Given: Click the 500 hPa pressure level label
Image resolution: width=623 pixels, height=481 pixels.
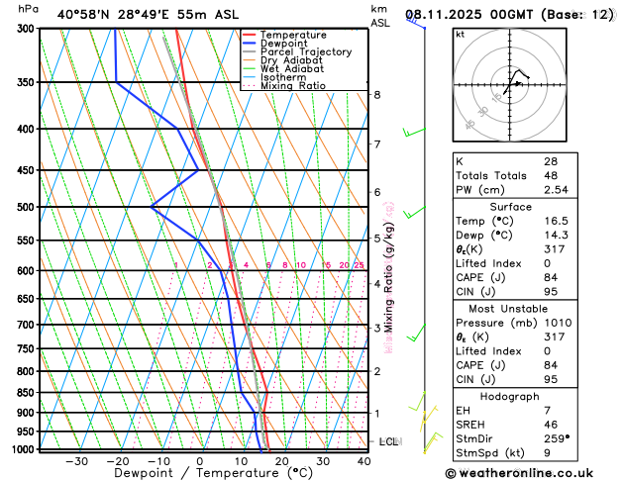Looking at the screenshot, I should tap(28, 207).
